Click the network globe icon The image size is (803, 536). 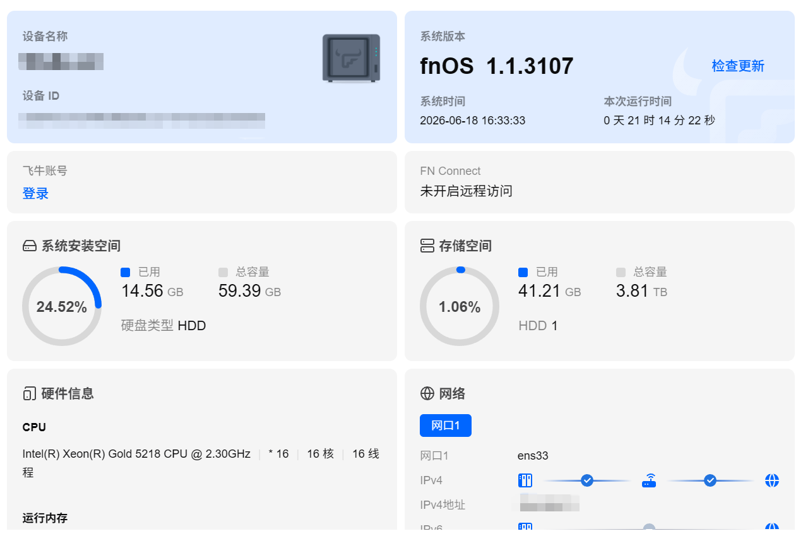pyautogui.click(x=427, y=393)
